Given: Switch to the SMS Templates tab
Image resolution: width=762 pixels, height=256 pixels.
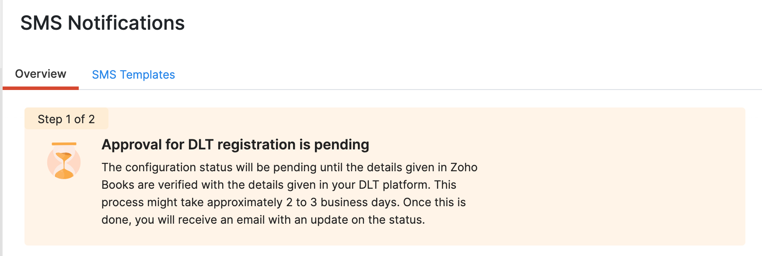Looking at the screenshot, I should pos(133,75).
